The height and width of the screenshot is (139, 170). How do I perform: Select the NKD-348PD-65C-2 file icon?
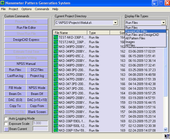[x=56, y=56]
